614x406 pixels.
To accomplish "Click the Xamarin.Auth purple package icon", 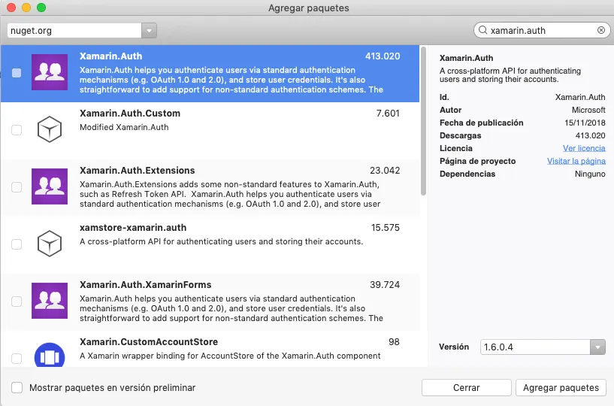I will pyautogui.click(x=50, y=72).
